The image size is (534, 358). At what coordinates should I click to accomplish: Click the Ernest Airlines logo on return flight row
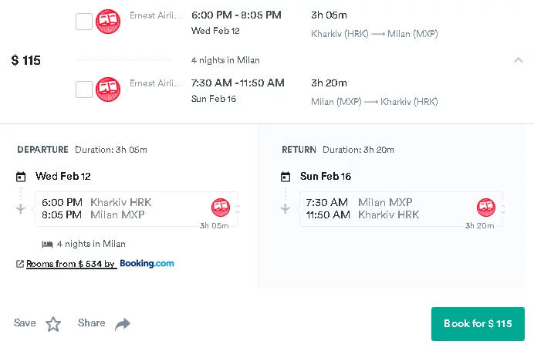(108, 89)
